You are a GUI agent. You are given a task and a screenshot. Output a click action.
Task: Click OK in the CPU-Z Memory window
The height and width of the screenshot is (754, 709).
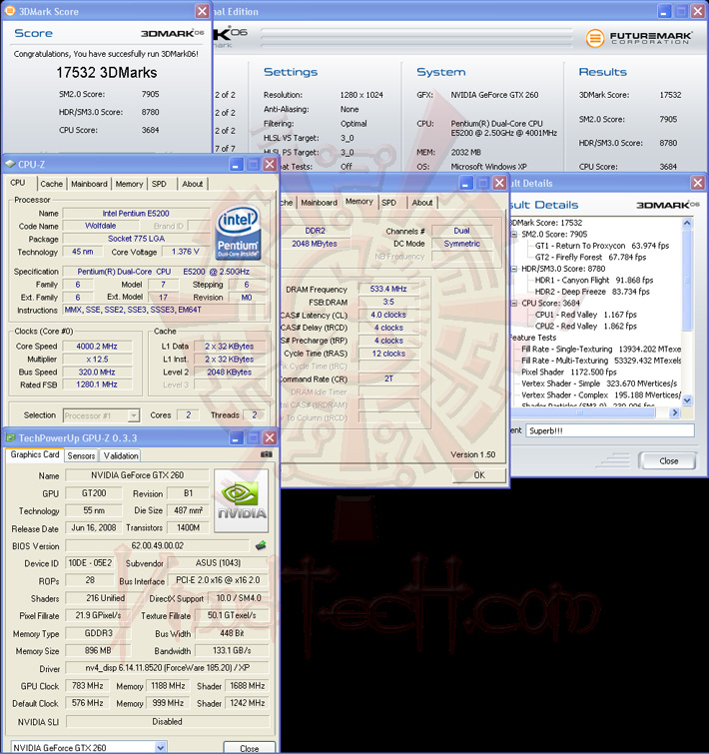pyautogui.click(x=479, y=475)
